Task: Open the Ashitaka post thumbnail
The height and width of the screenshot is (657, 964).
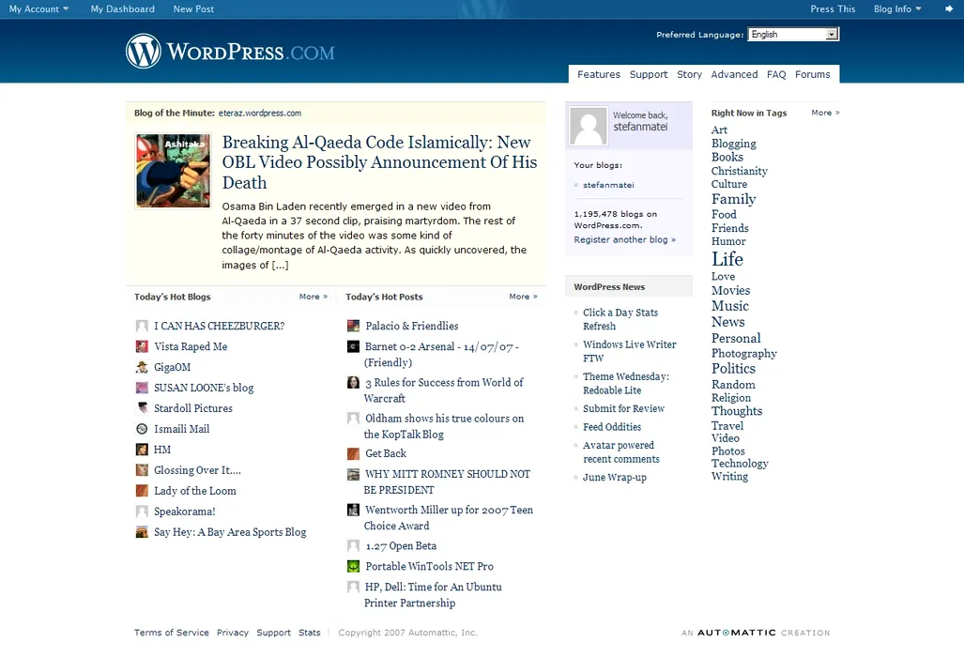Action: click(174, 171)
